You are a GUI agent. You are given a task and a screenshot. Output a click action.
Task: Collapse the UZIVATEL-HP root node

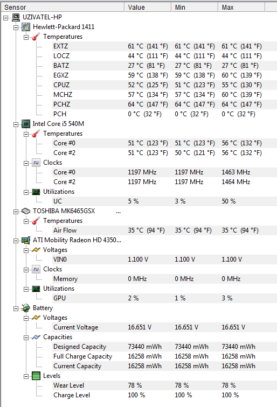tap(6, 18)
